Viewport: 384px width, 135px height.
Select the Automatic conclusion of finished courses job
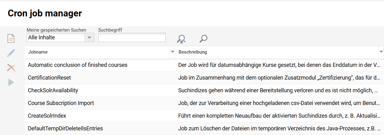click(x=78, y=65)
